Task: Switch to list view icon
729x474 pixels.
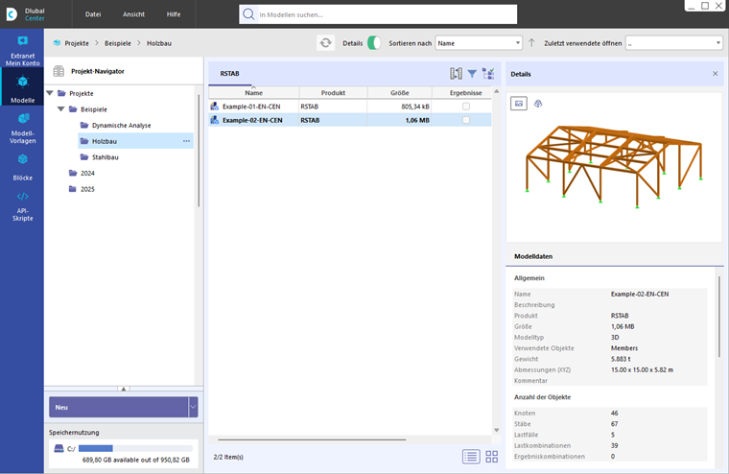Action: tap(471, 457)
